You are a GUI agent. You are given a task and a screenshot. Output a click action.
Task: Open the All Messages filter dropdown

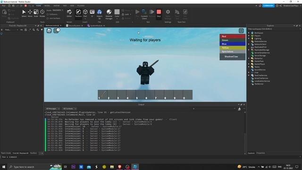52,109
